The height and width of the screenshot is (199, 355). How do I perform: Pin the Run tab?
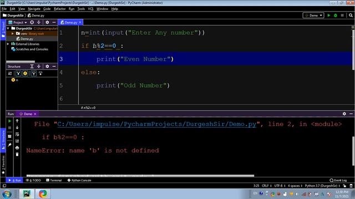[x=9, y=145]
